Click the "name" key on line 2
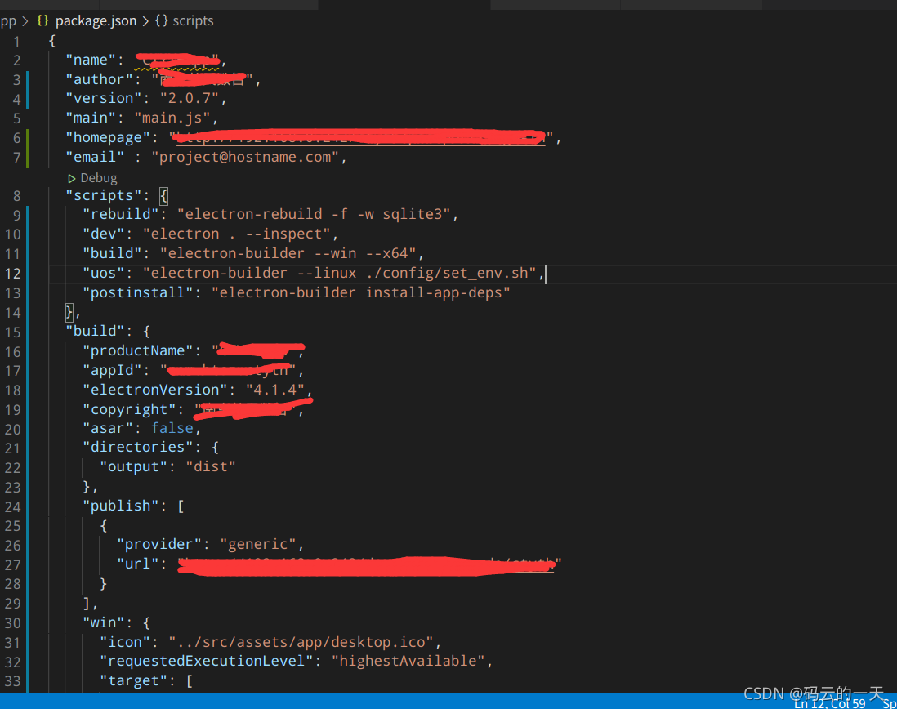 91,60
